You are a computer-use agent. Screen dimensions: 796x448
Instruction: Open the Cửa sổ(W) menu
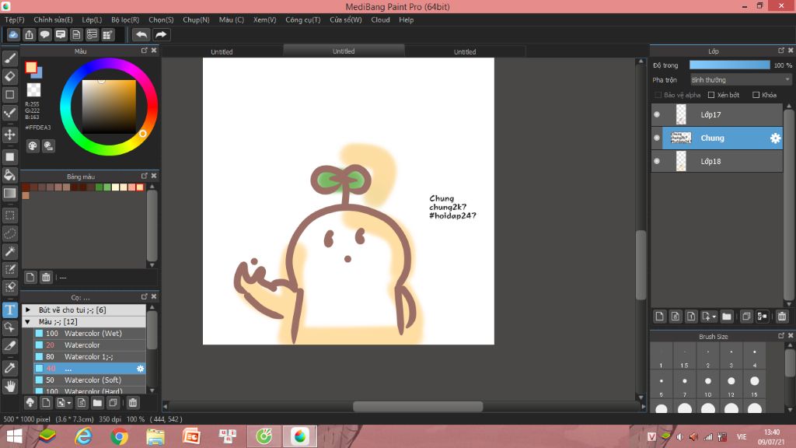pyautogui.click(x=346, y=19)
